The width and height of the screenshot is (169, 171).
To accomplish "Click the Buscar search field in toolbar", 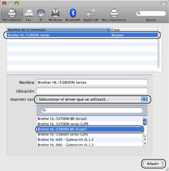I will coord(151,13).
